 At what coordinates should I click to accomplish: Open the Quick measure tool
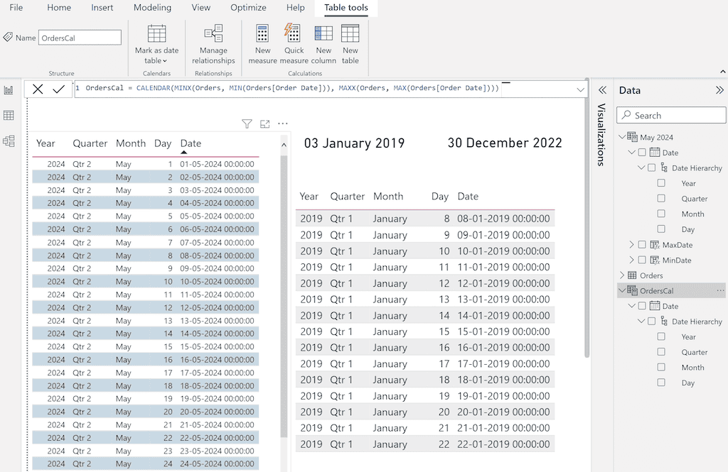click(293, 43)
